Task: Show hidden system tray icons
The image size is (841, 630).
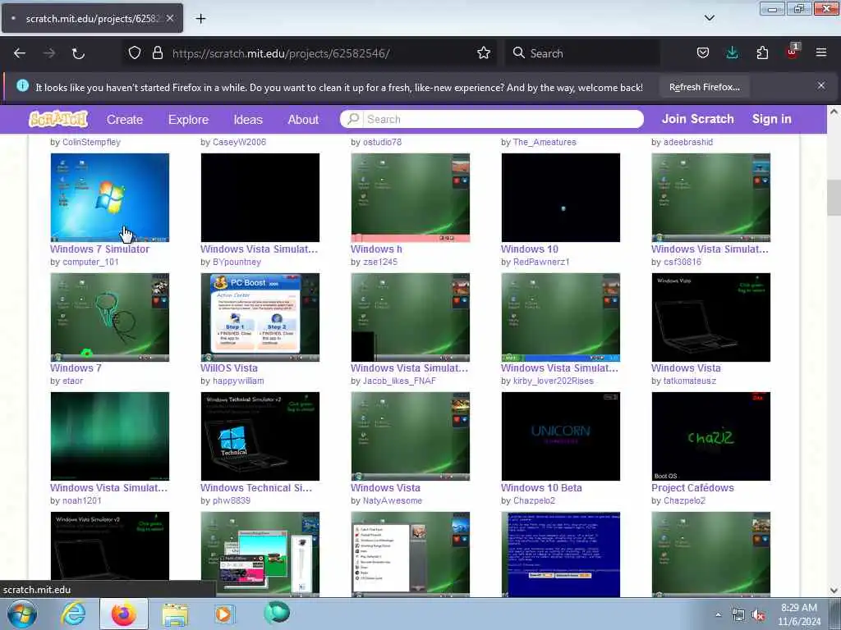Action: coord(718,615)
